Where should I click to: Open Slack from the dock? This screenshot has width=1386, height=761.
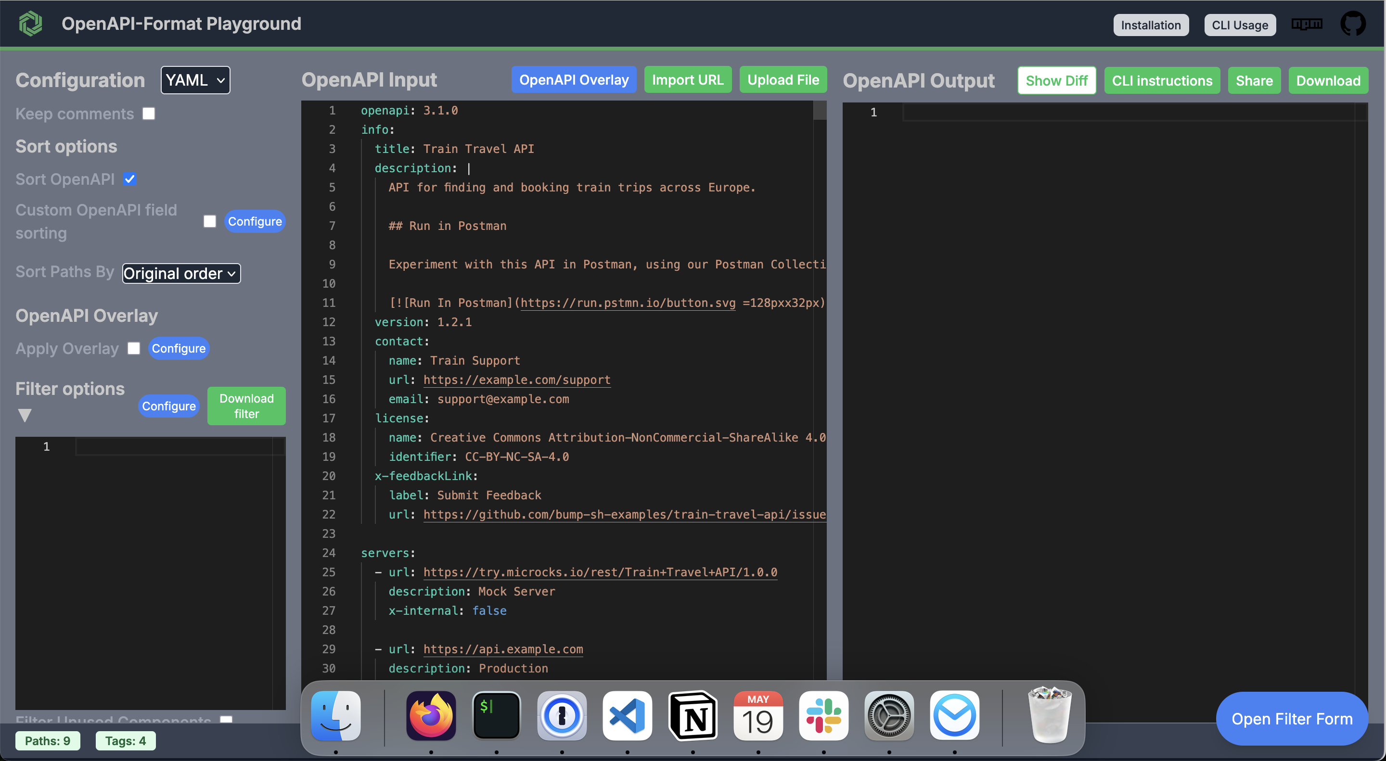823,716
